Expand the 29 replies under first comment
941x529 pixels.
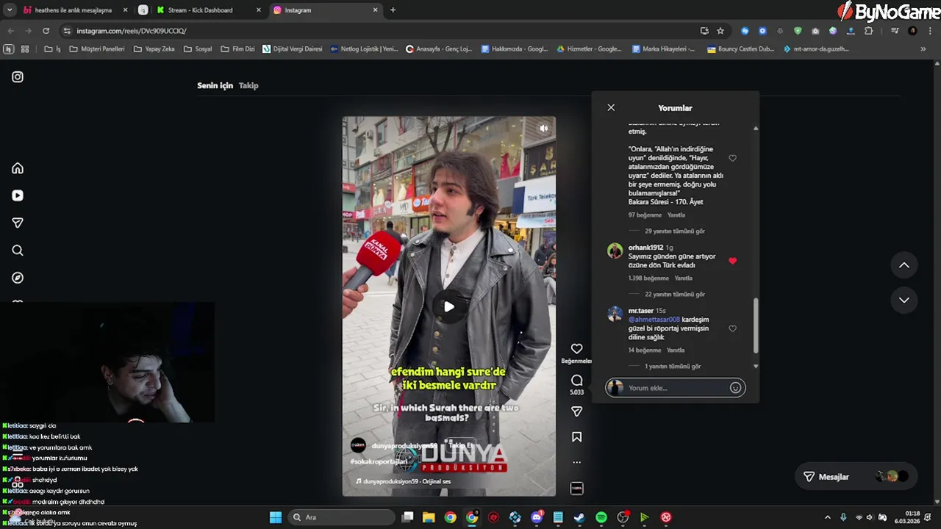675,231
